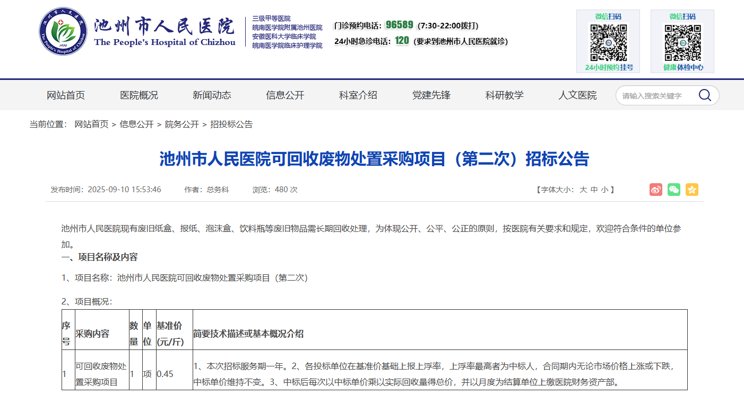Open the 科研教学 menu

coord(505,95)
